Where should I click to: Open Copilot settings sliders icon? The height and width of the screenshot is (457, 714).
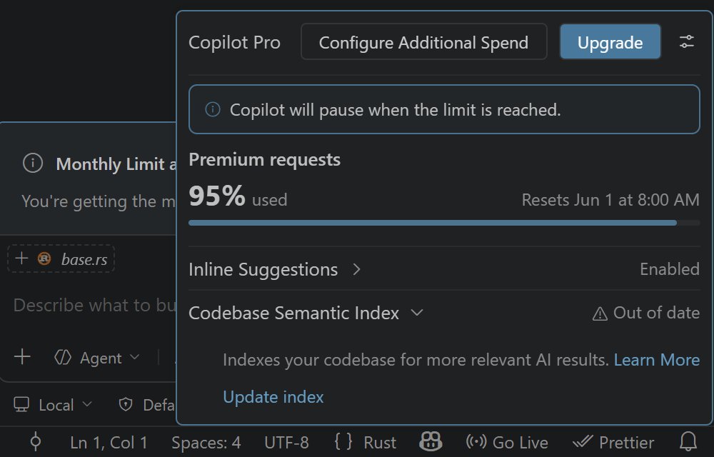pyautogui.click(x=687, y=42)
